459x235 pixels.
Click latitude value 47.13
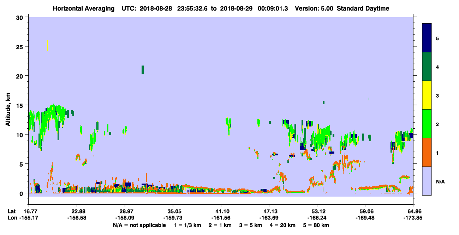[269, 211]
